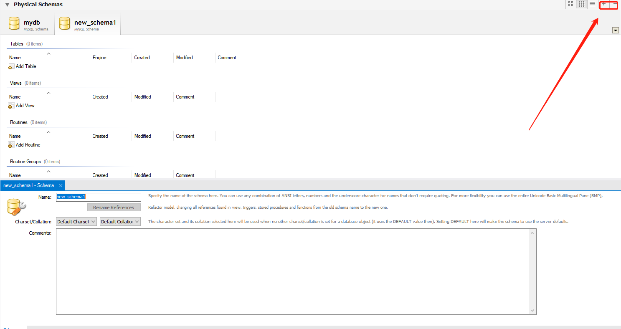Sort tables by Created column

coord(152,58)
